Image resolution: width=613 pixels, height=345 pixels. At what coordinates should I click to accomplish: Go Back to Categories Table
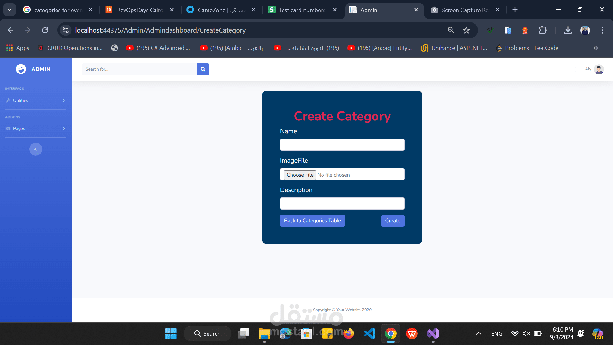point(312,221)
